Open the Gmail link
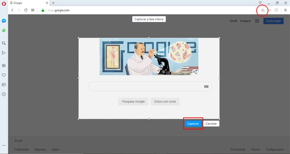This screenshot has height=154, width=290. click(x=233, y=21)
